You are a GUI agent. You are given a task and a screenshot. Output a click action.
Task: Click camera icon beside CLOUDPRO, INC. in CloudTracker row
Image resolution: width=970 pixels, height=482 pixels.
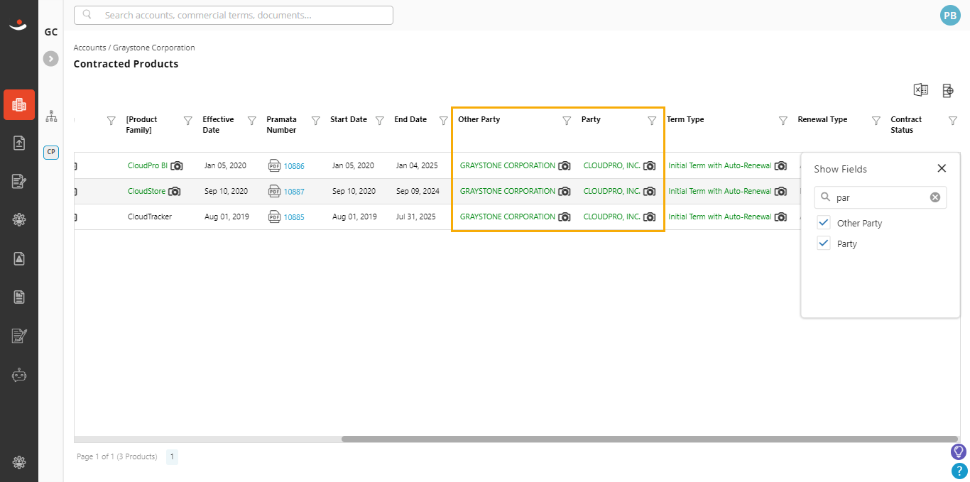point(650,217)
